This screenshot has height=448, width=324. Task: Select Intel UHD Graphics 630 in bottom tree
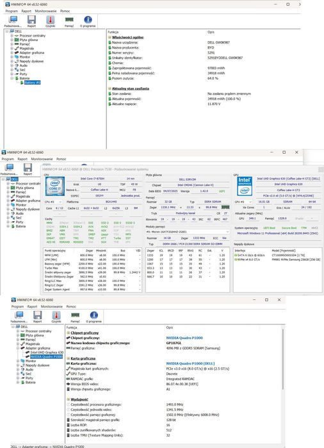tap(47, 353)
